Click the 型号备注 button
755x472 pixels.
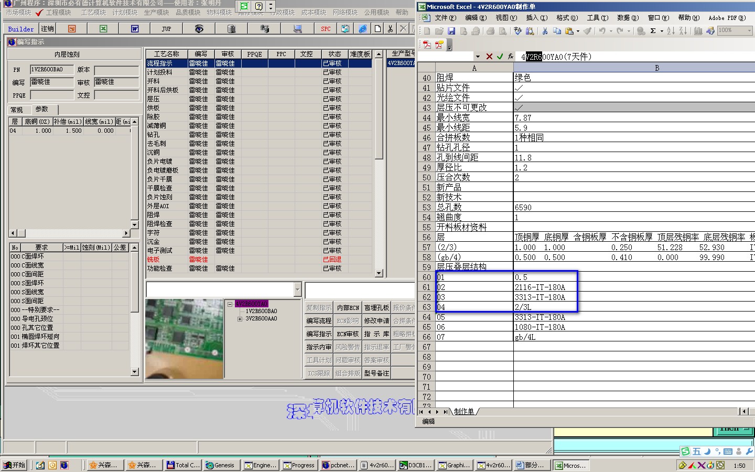(376, 373)
